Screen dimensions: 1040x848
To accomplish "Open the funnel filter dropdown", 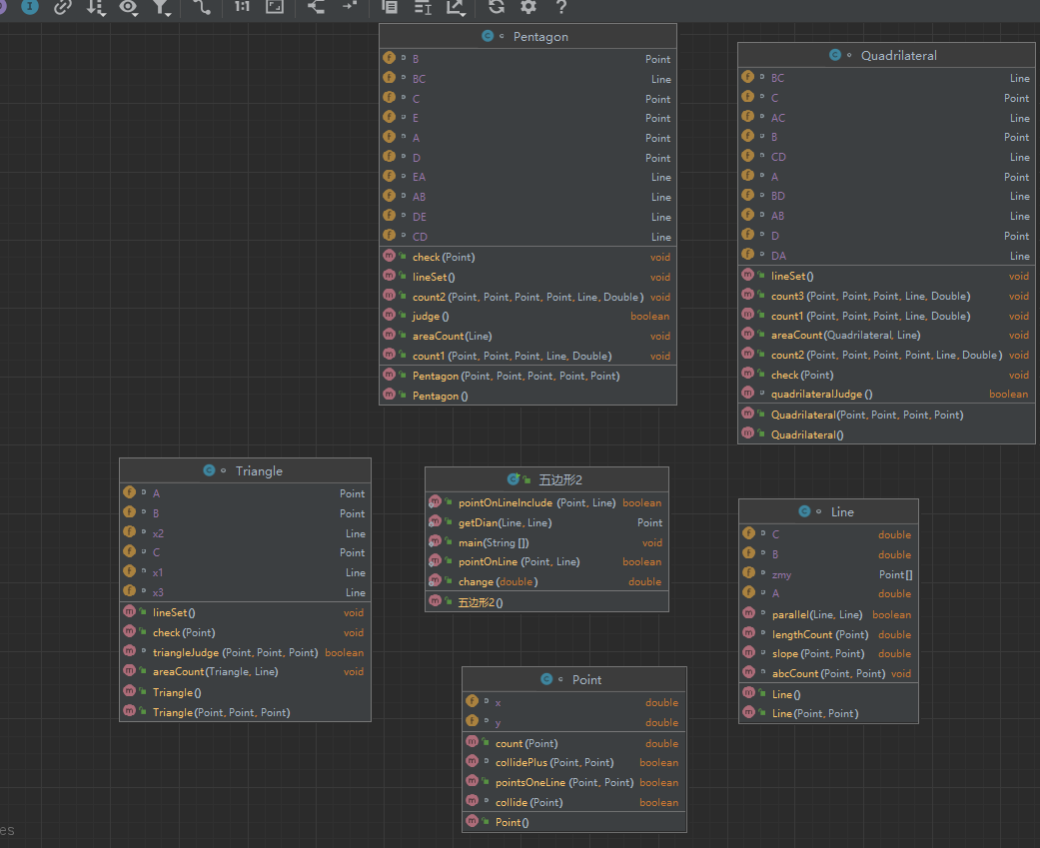I will 161,7.
